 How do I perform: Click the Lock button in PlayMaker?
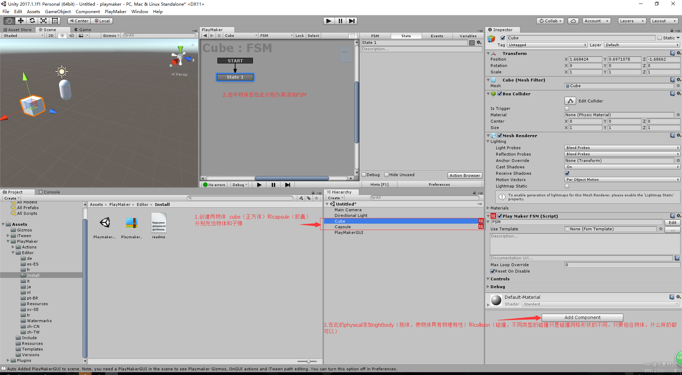point(300,35)
